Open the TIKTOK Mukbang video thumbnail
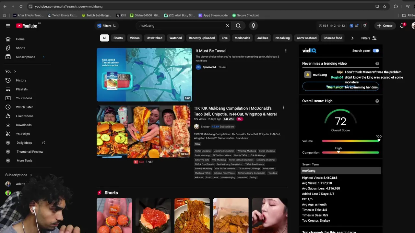 (144, 132)
